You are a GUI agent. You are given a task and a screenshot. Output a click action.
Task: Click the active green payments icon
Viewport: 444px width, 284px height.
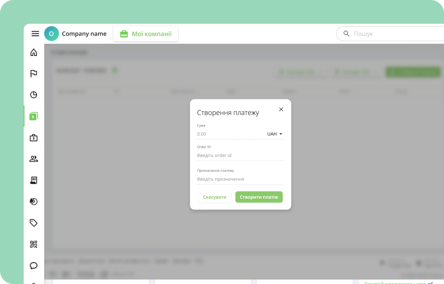[x=34, y=116]
